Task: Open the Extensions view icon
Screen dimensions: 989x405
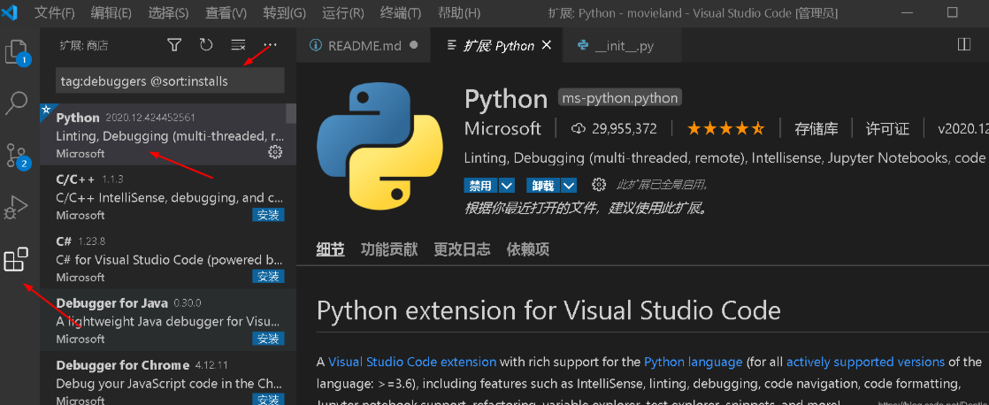Action: pyautogui.click(x=17, y=259)
